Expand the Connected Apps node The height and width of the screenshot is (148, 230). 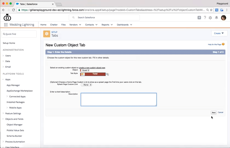pyautogui.click(x=7, y=96)
